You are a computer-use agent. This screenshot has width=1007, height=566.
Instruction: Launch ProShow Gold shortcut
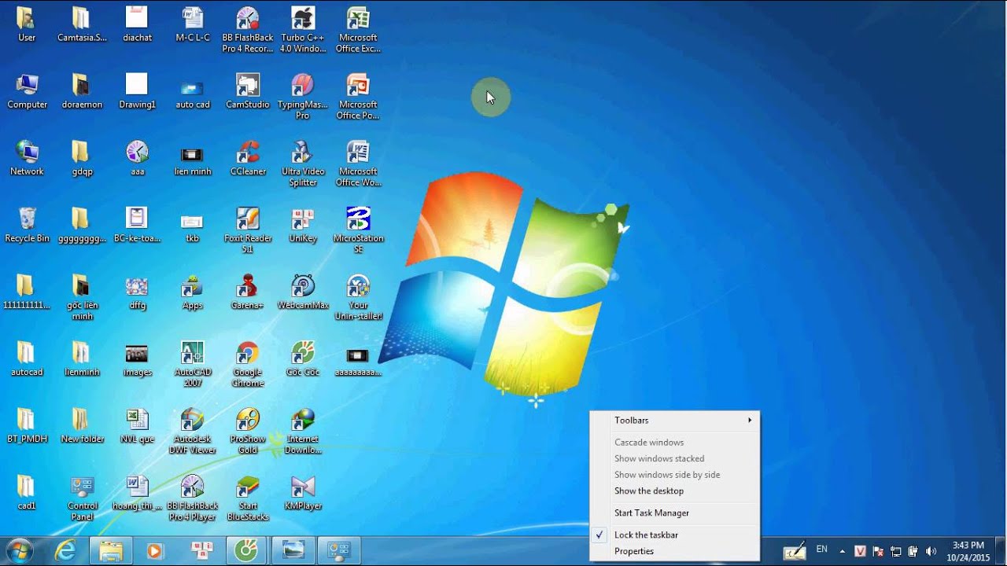pyautogui.click(x=248, y=432)
